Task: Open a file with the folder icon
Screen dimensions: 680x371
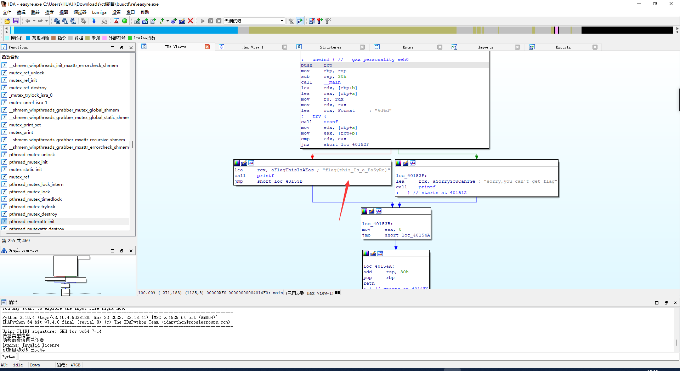Action: 7,21
